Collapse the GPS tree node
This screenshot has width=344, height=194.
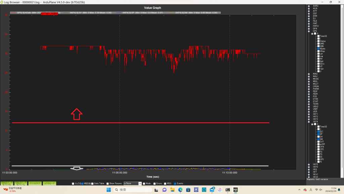click(309, 31)
